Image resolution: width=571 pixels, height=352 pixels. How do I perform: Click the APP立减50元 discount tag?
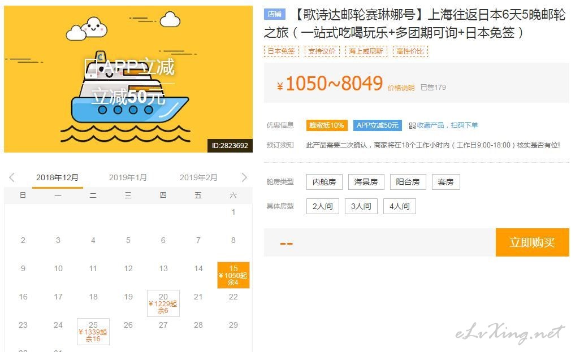coord(378,125)
